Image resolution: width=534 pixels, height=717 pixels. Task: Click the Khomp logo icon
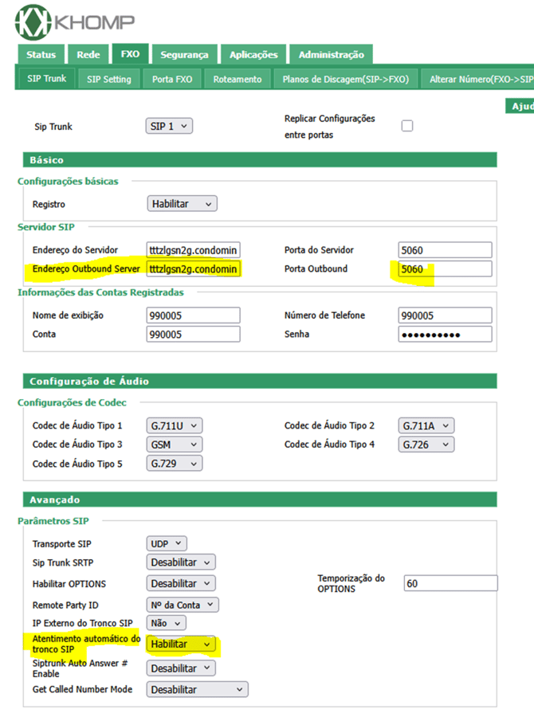tap(29, 22)
